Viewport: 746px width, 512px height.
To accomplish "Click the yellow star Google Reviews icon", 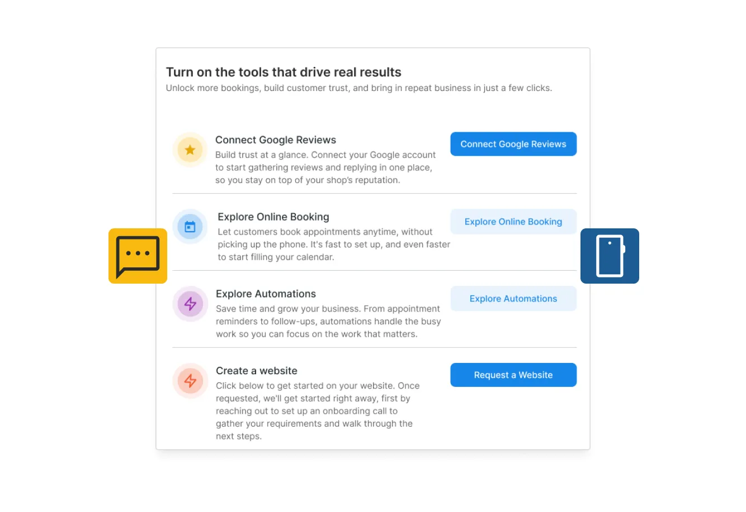I will click(x=190, y=150).
